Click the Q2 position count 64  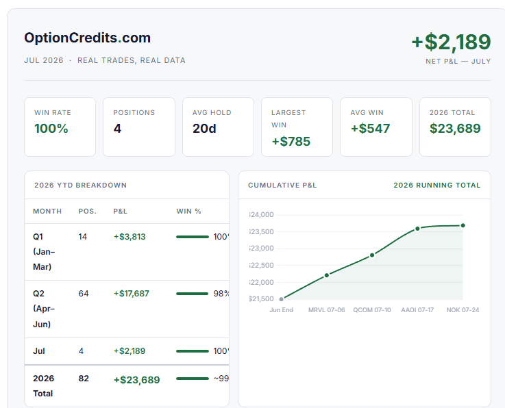click(84, 294)
